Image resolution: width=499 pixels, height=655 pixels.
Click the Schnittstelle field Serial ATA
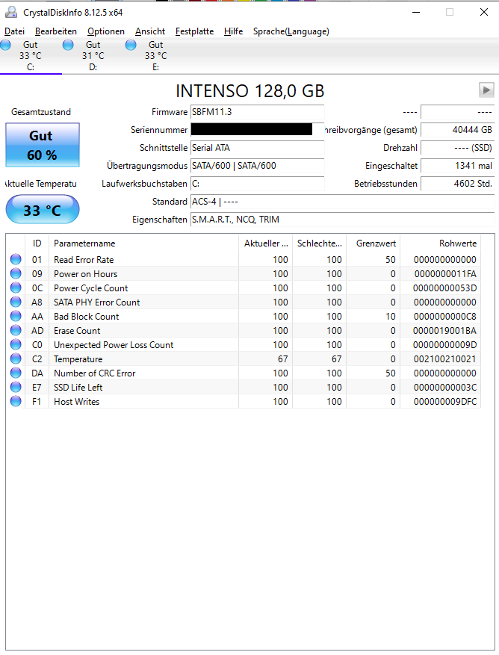point(258,148)
